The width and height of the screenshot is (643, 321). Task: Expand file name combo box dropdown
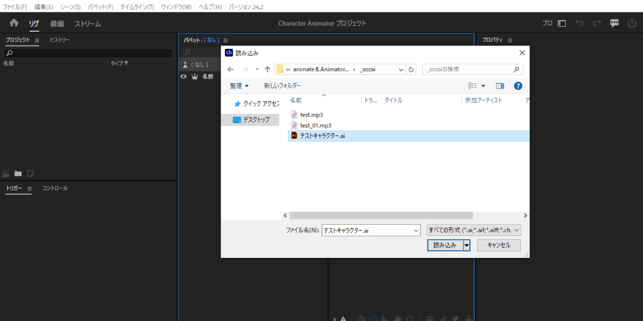pyautogui.click(x=416, y=230)
